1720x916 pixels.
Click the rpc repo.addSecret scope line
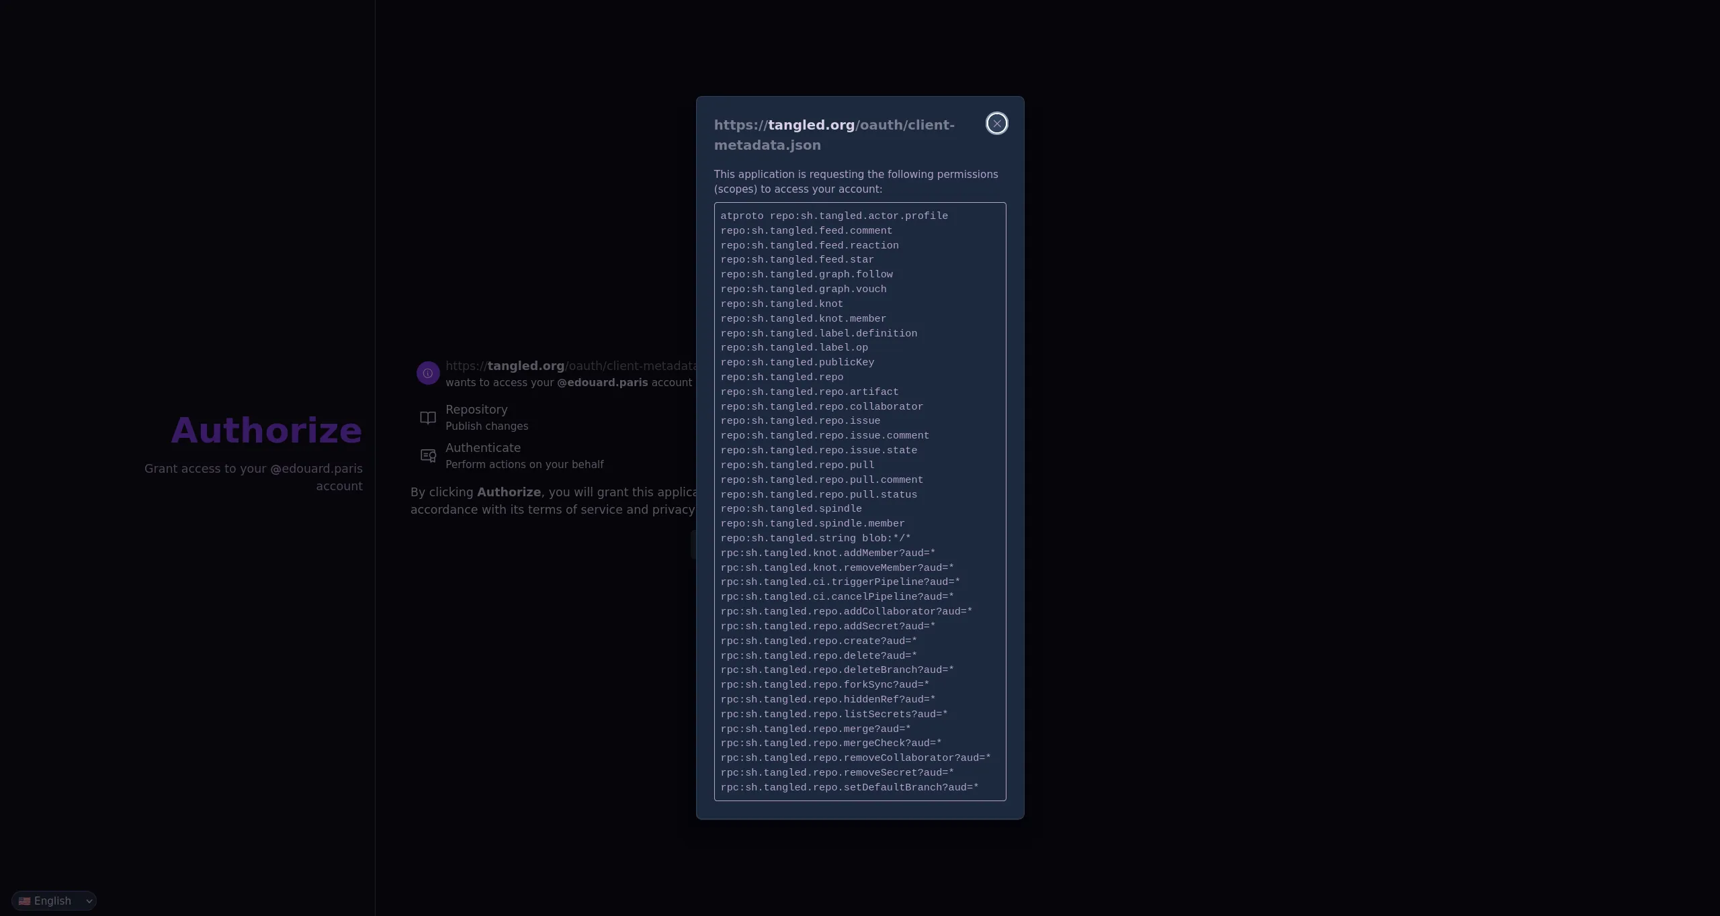(828, 626)
